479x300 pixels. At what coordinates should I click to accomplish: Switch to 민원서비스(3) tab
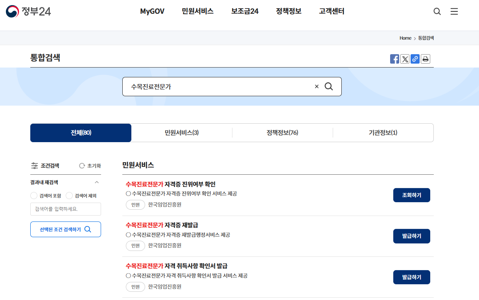(x=182, y=133)
